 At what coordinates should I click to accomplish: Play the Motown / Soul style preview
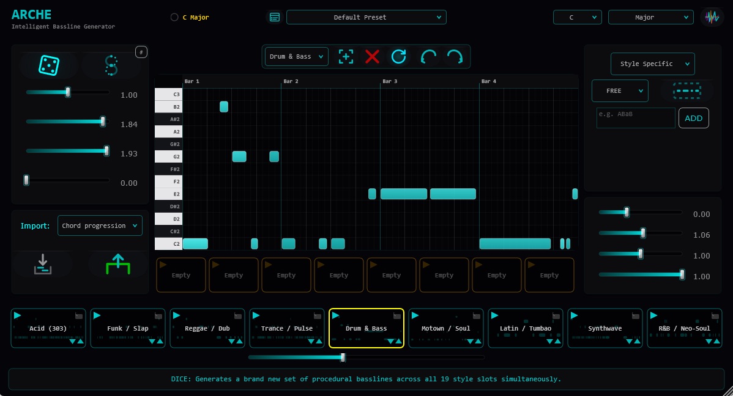click(415, 315)
